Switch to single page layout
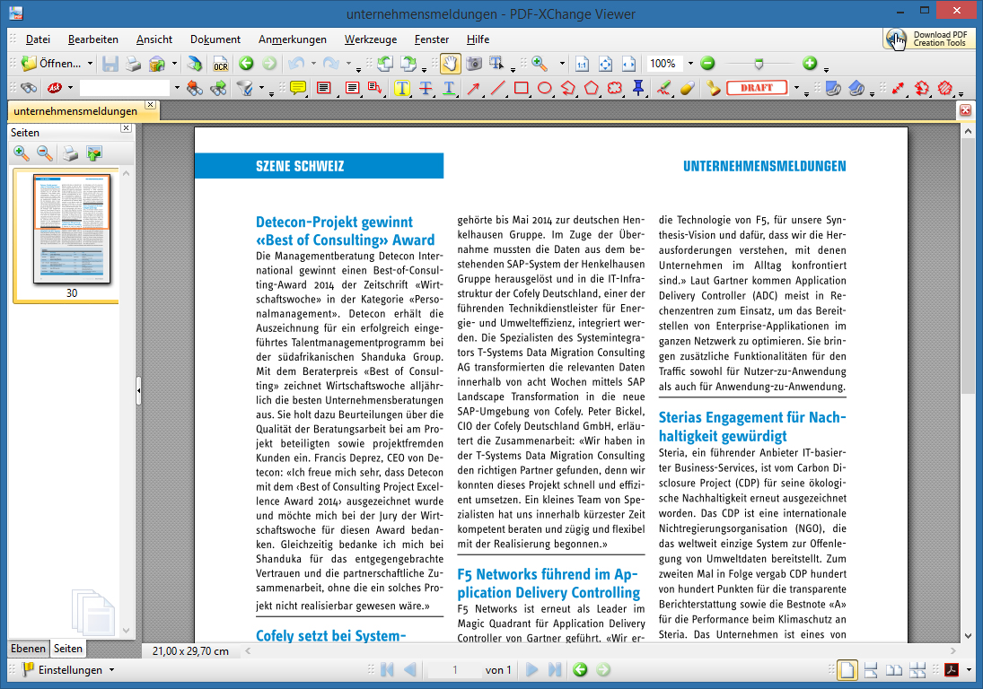 click(847, 669)
